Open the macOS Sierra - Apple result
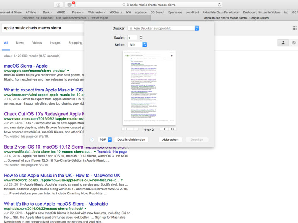 point(26,66)
